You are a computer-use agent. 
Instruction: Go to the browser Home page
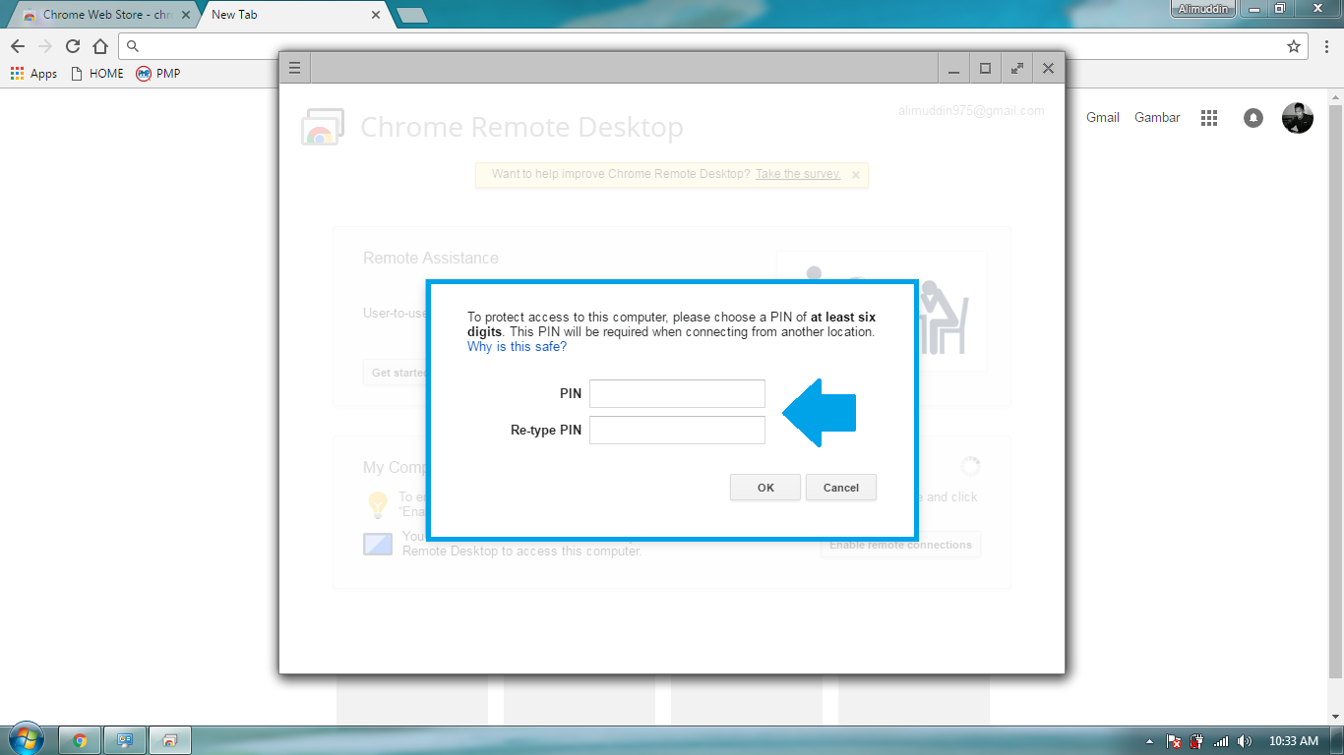point(100,46)
